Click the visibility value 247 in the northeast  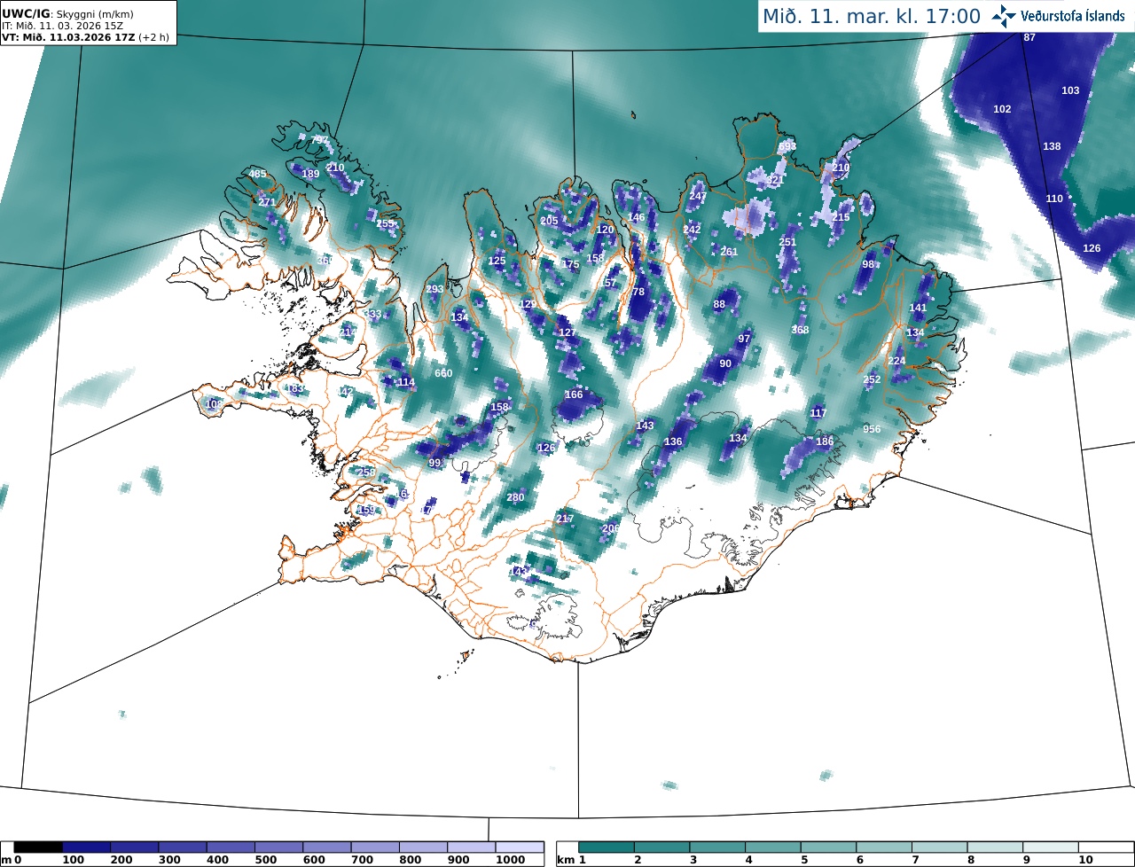(698, 196)
